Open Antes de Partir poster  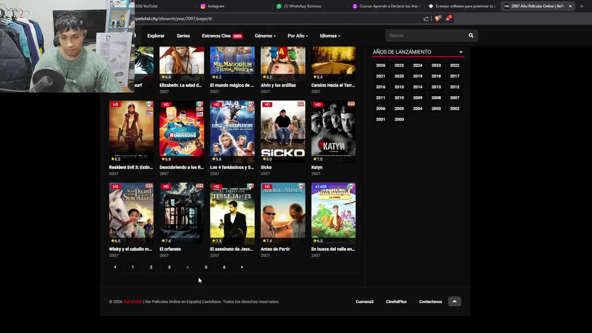coord(283,213)
